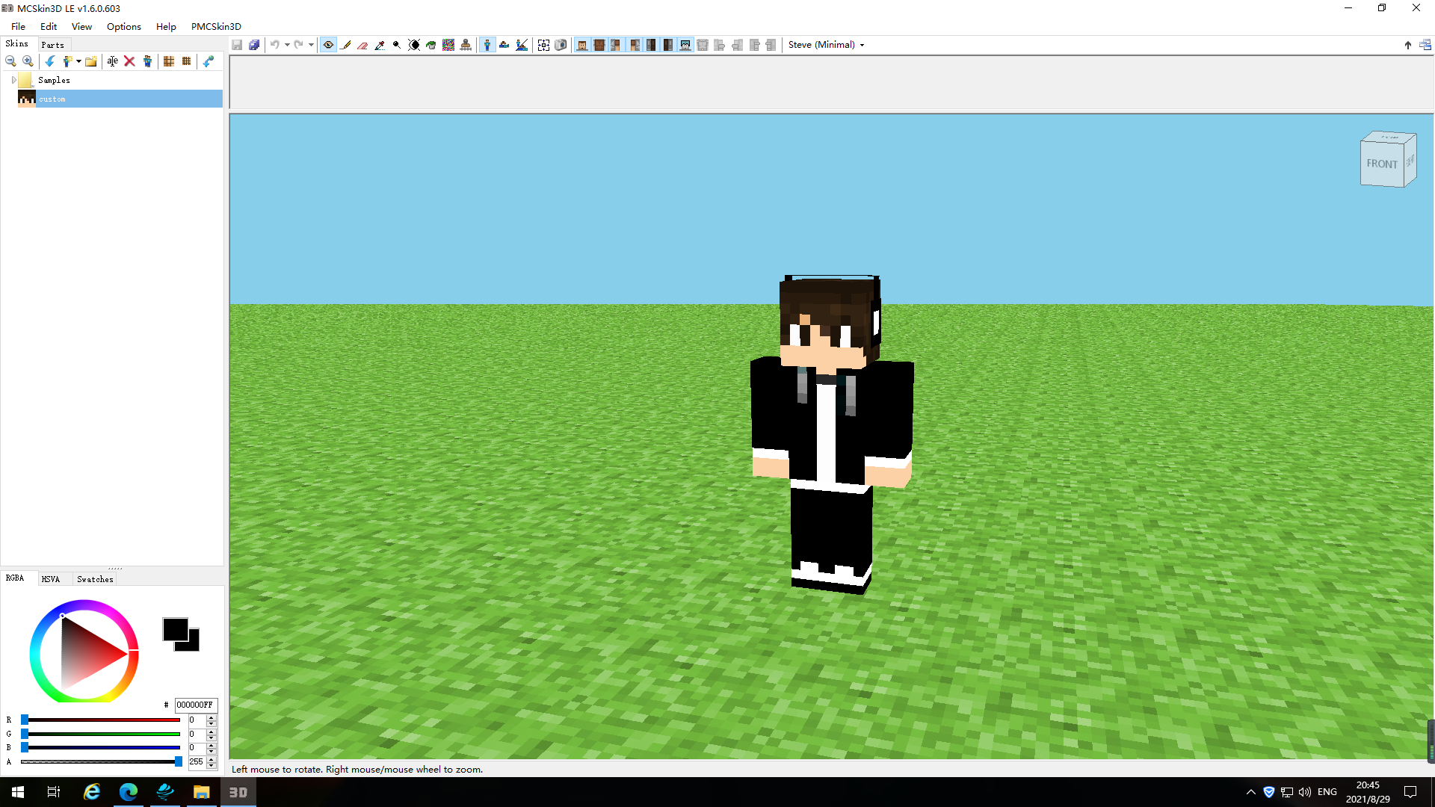Select the Noise tool

tap(448, 45)
